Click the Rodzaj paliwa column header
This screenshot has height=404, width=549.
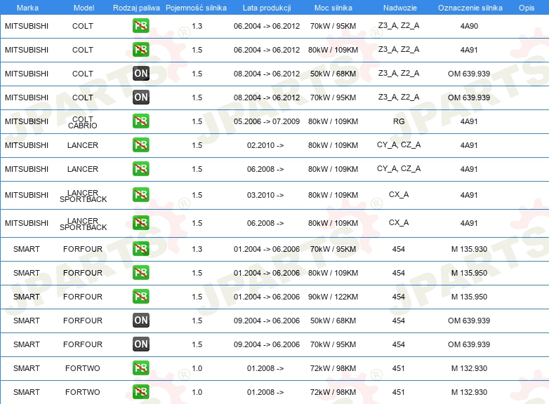coord(136,8)
